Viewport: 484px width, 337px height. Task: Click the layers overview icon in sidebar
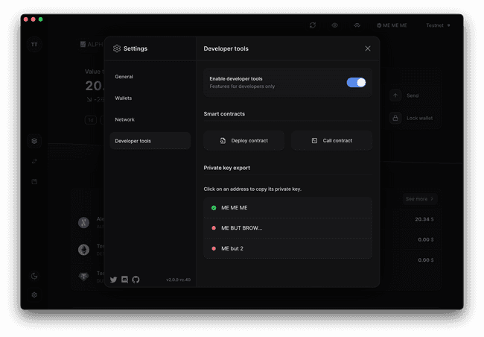[34, 141]
